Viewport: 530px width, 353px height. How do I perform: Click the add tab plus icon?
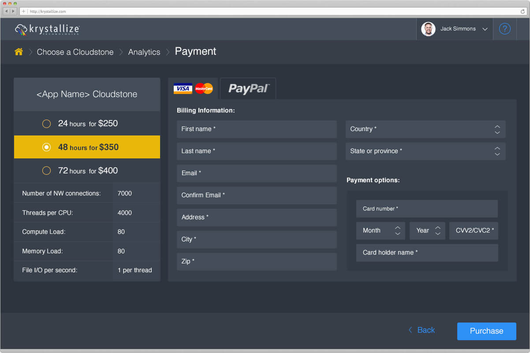[x=23, y=11]
